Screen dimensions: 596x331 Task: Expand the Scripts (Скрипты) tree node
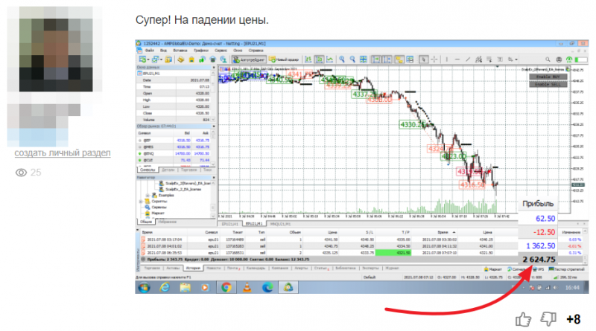click(x=141, y=201)
